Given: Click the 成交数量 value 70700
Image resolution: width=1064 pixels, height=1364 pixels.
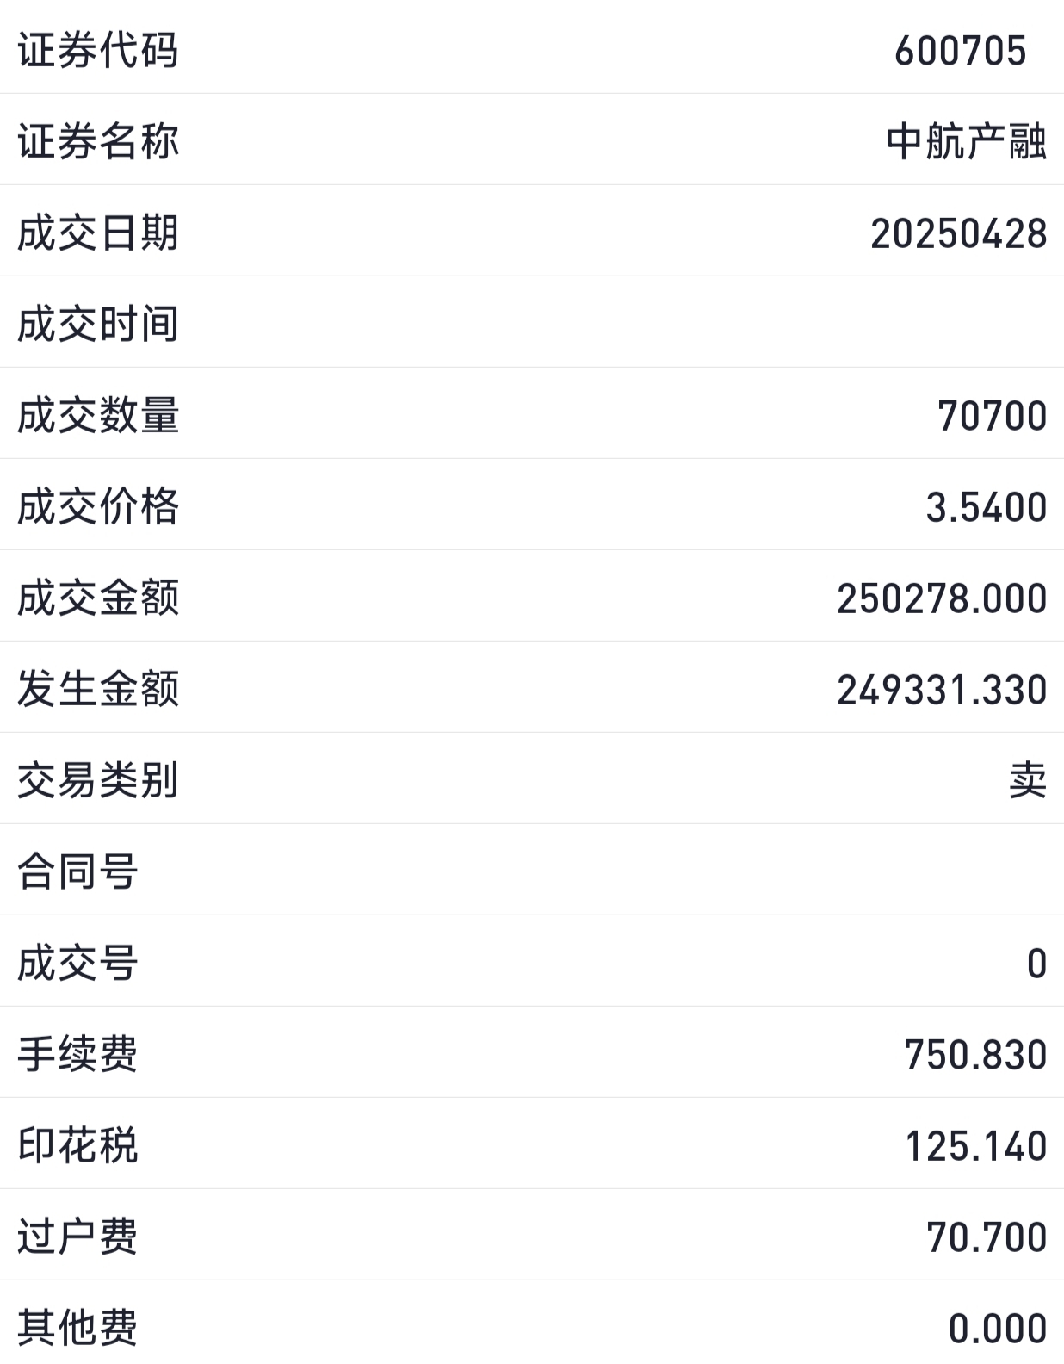Looking at the screenshot, I should pyautogui.click(x=992, y=416).
